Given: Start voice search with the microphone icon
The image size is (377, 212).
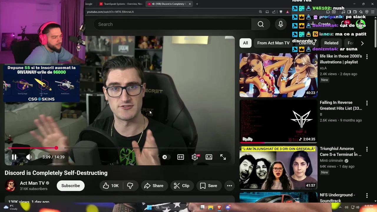Looking at the screenshot, I should pyautogui.click(x=281, y=24).
